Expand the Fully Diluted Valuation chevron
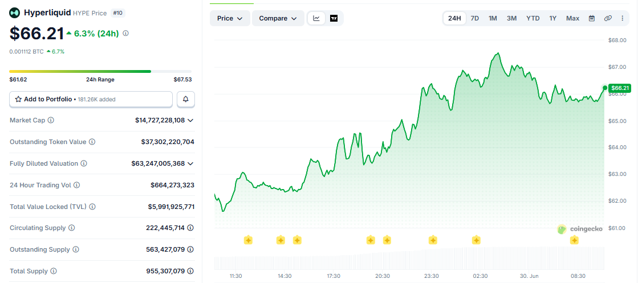The height and width of the screenshot is (283, 638). [190, 163]
